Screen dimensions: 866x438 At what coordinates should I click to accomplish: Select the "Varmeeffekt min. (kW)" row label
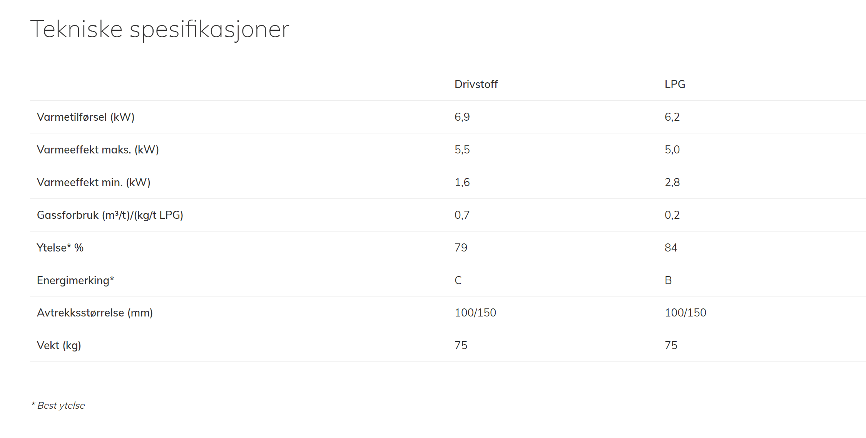point(94,182)
